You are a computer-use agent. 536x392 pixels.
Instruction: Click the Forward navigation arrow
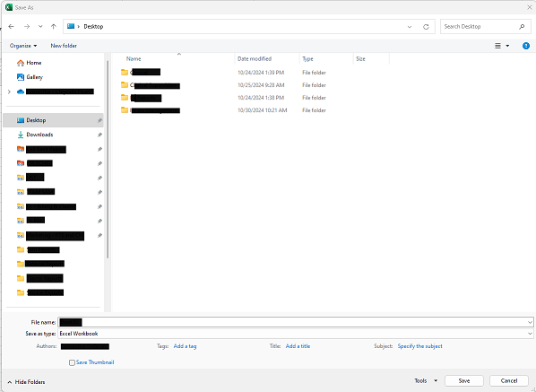[x=27, y=26]
